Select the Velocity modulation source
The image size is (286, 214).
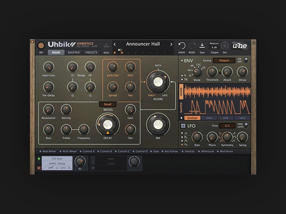(188, 151)
